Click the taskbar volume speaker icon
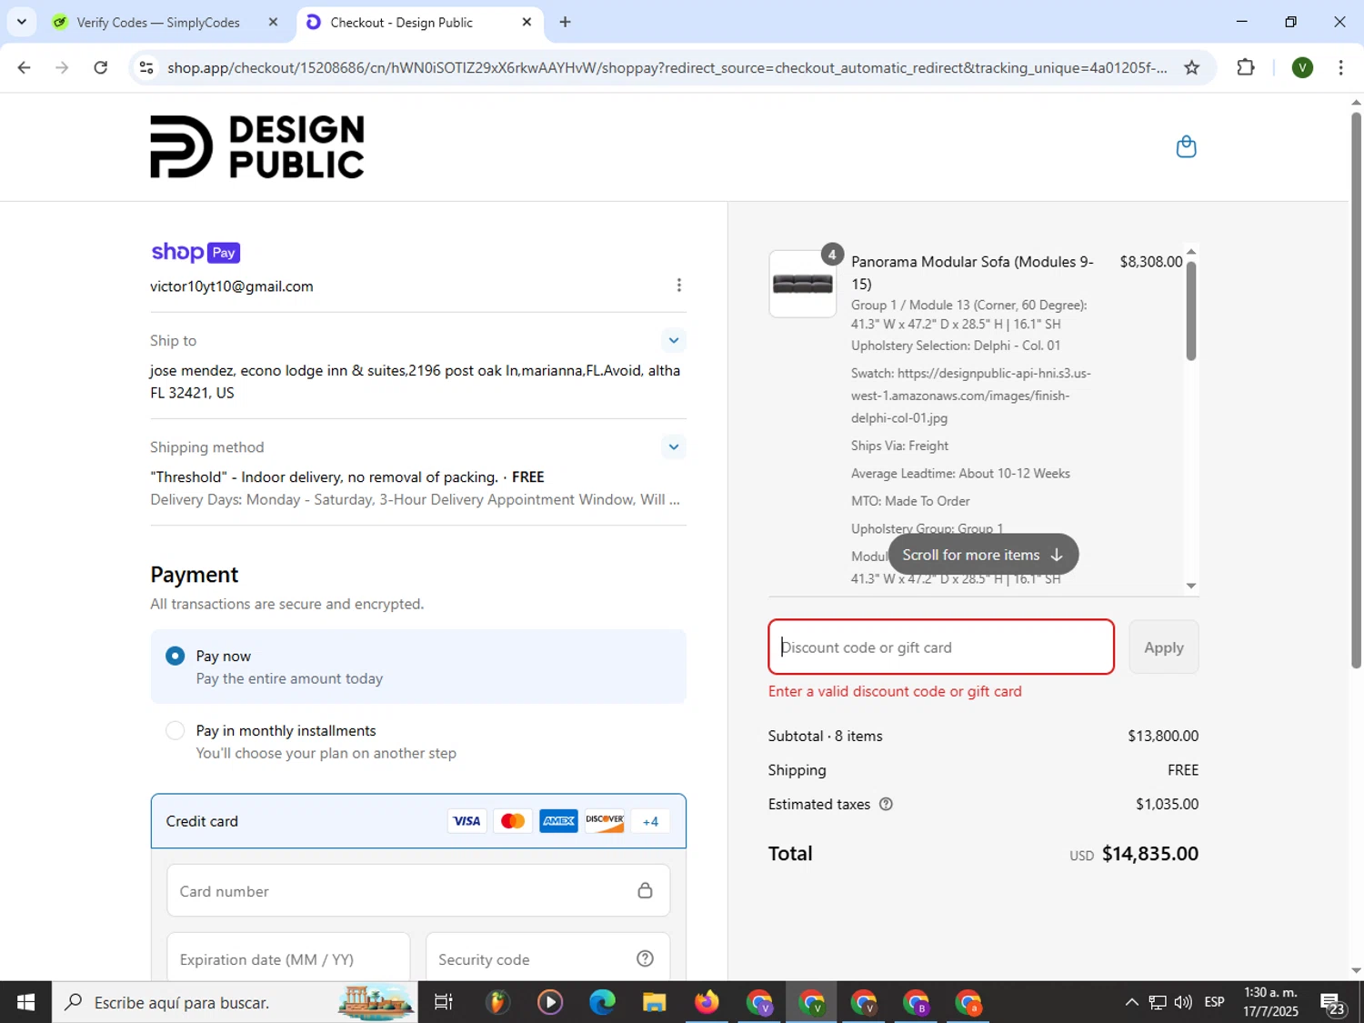The image size is (1364, 1023). click(x=1183, y=1002)
